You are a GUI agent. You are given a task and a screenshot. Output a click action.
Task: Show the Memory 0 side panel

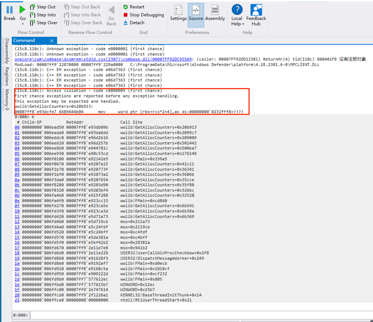pyautogui.click(x=7, y=99)
